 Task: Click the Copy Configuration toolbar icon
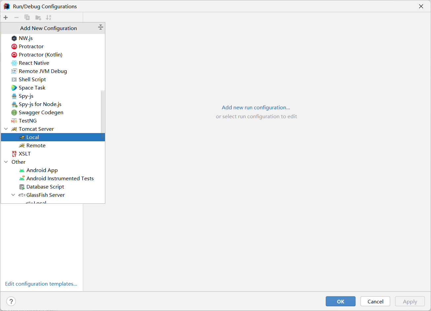(x=27, y=17)
